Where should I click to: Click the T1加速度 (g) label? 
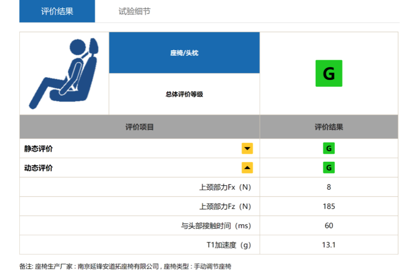(229, 245)
